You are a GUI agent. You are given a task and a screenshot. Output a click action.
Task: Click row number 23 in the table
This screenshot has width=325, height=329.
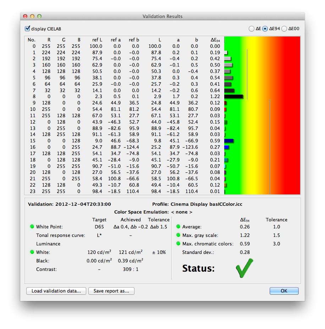point(33,191)
